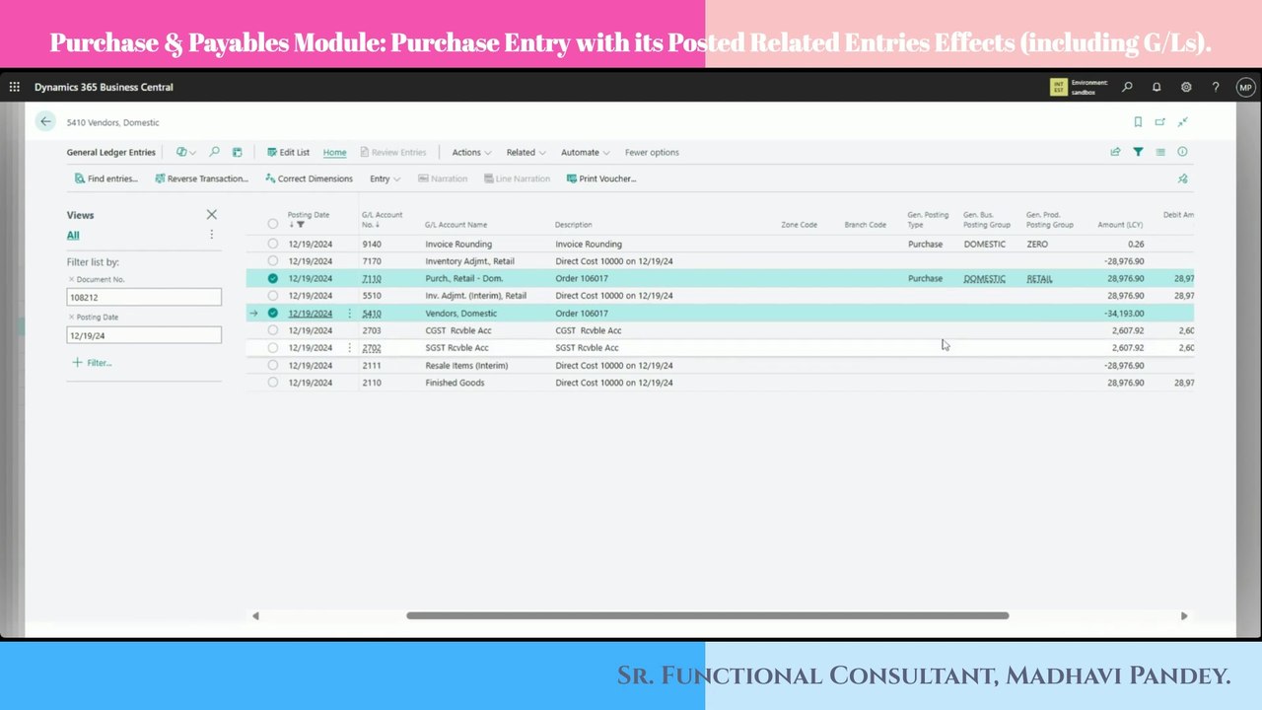Open Amount (LCY) column header menu
The image size is (1262, 710).
(1120, 225)
